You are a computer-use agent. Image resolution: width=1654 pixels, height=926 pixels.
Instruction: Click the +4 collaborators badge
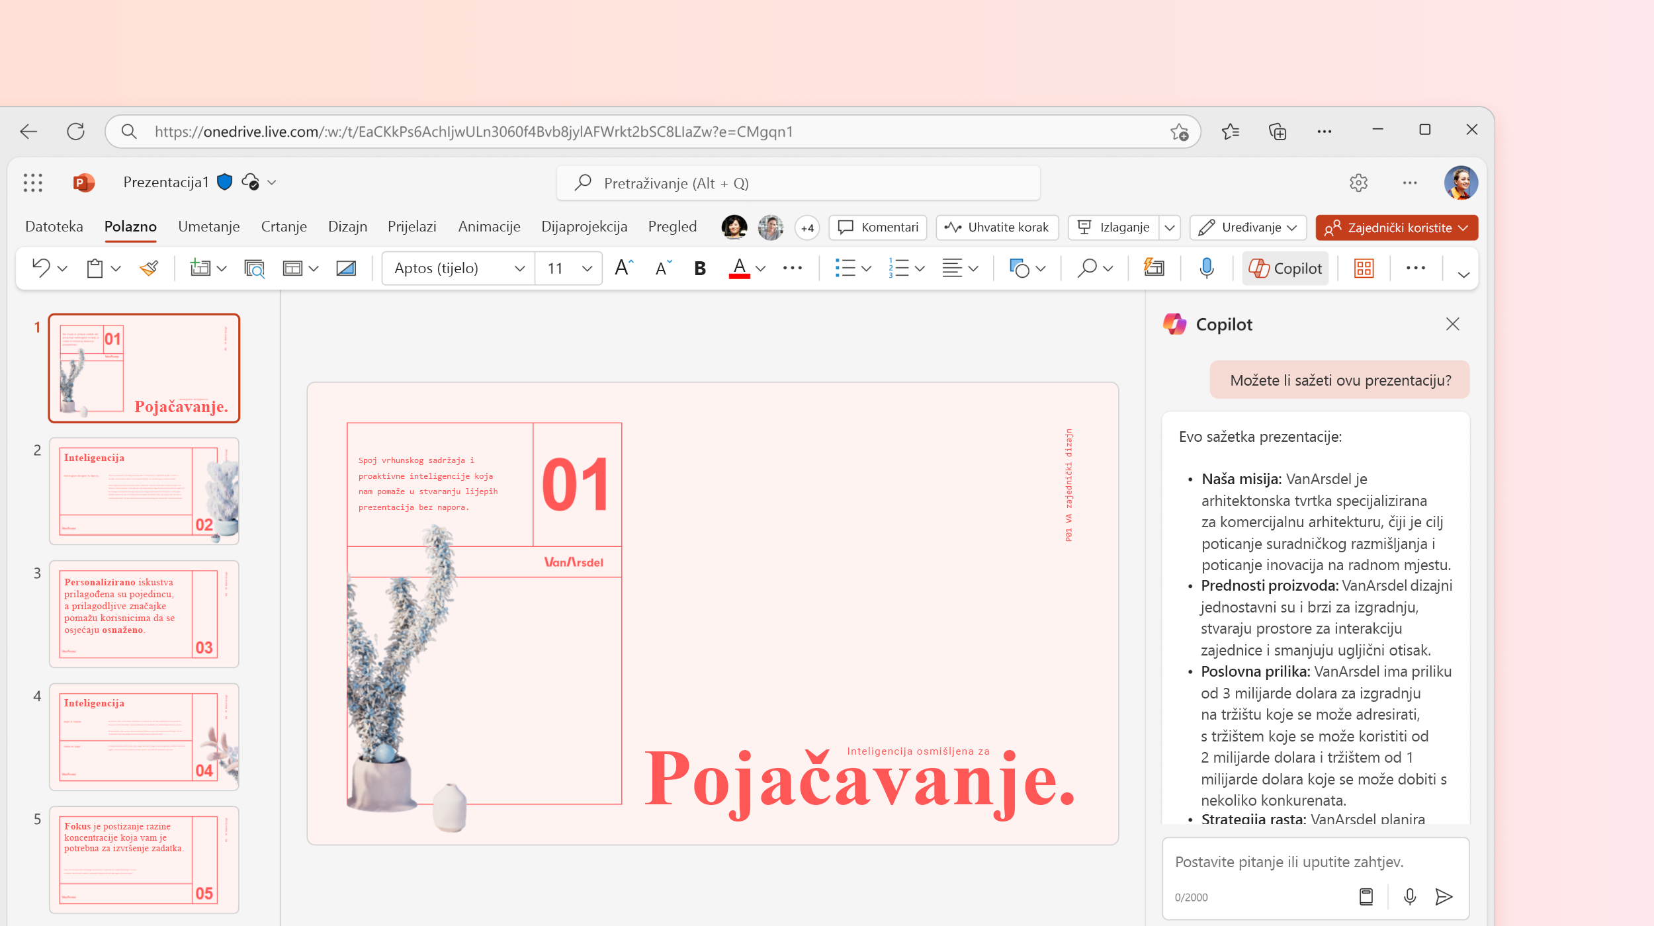(807, 228)
